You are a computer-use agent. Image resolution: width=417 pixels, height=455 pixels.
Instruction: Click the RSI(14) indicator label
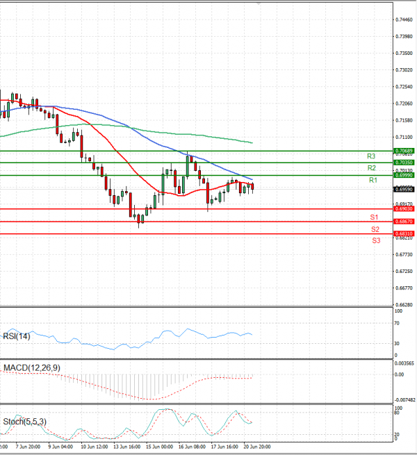pos(17,336)
